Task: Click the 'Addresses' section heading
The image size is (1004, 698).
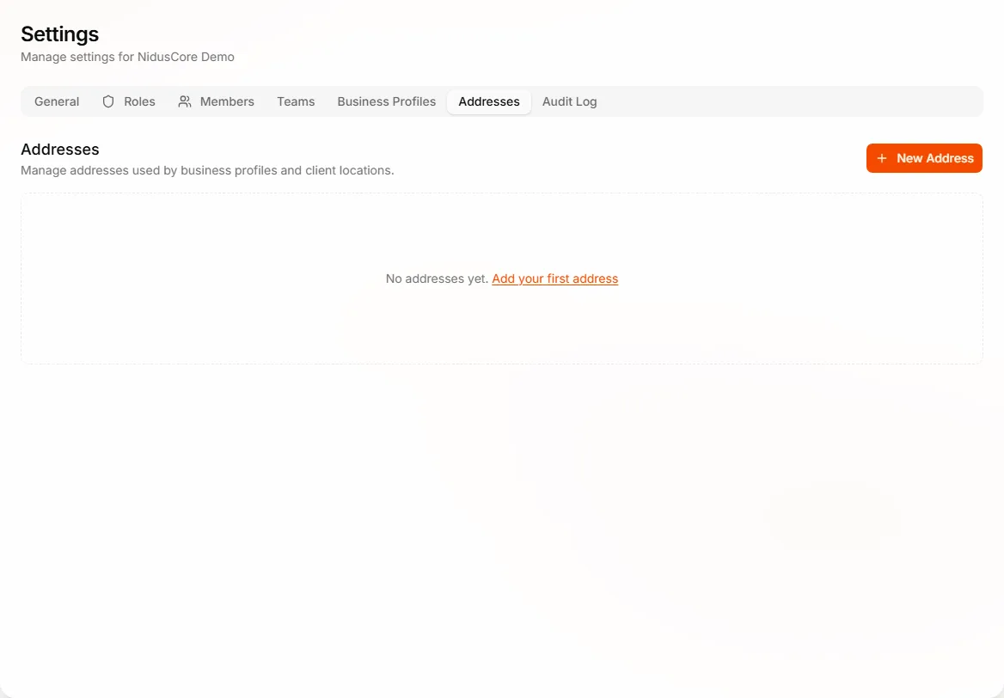Action: point(59,150)
